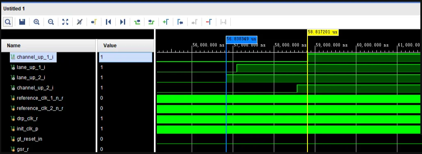422x154 pixels.
Task: Zoom fit the waveform view
Action: coord(65,22)
